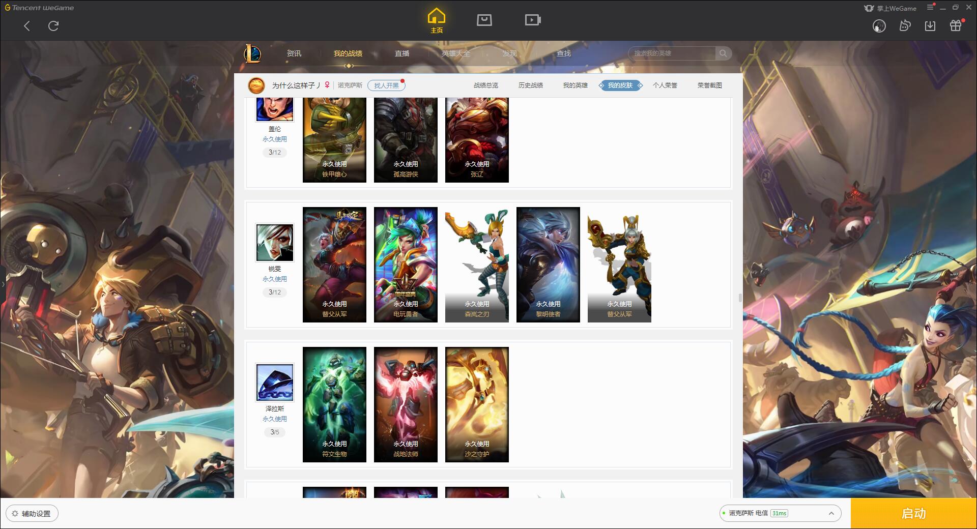This screenshot has width=977, height=529.
Task: Open the user avatar circle icon
Action: point(879,26)
